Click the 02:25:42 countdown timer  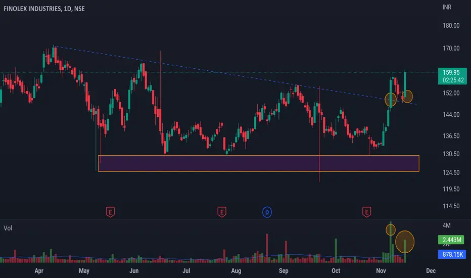coord(453,80)
